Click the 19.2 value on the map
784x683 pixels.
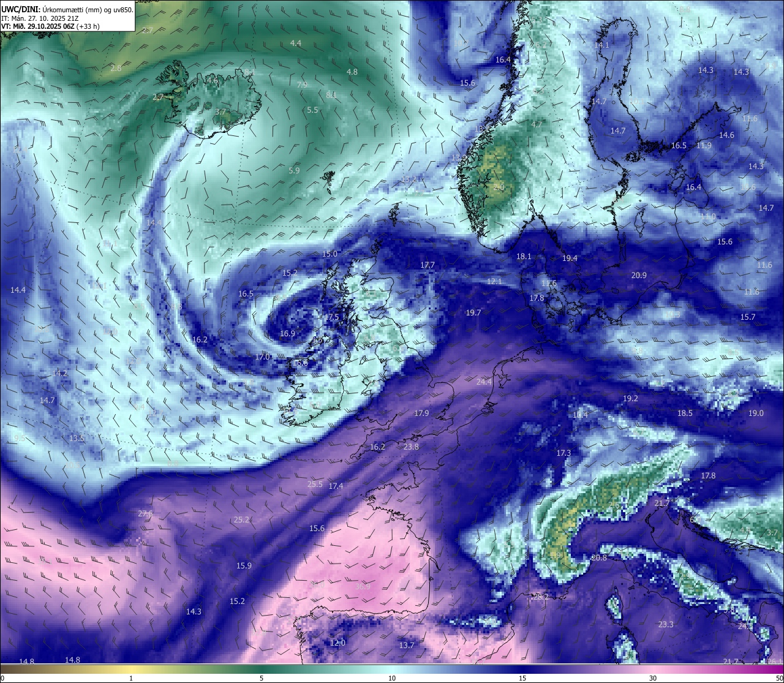(630, 398)
